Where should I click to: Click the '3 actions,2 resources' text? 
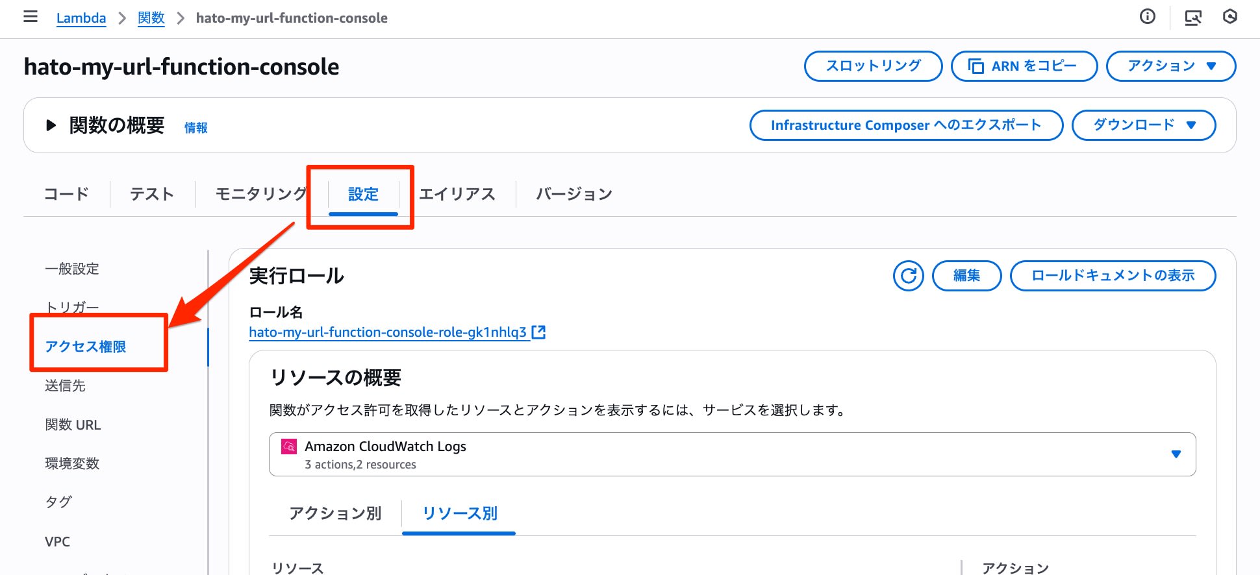coord(360,465)
